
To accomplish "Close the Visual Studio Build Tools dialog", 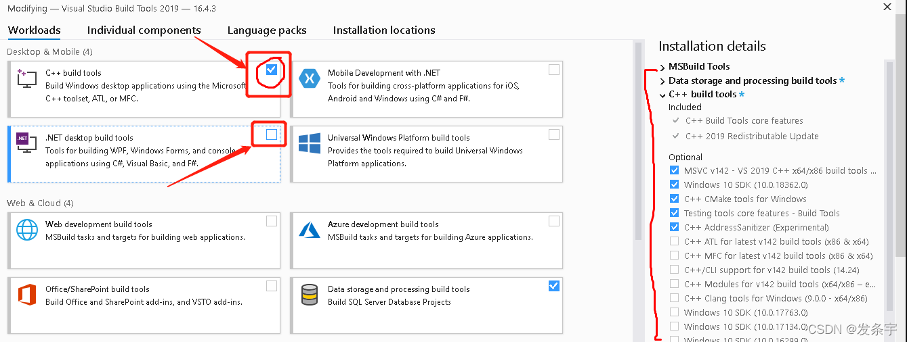I will [887, 7].
